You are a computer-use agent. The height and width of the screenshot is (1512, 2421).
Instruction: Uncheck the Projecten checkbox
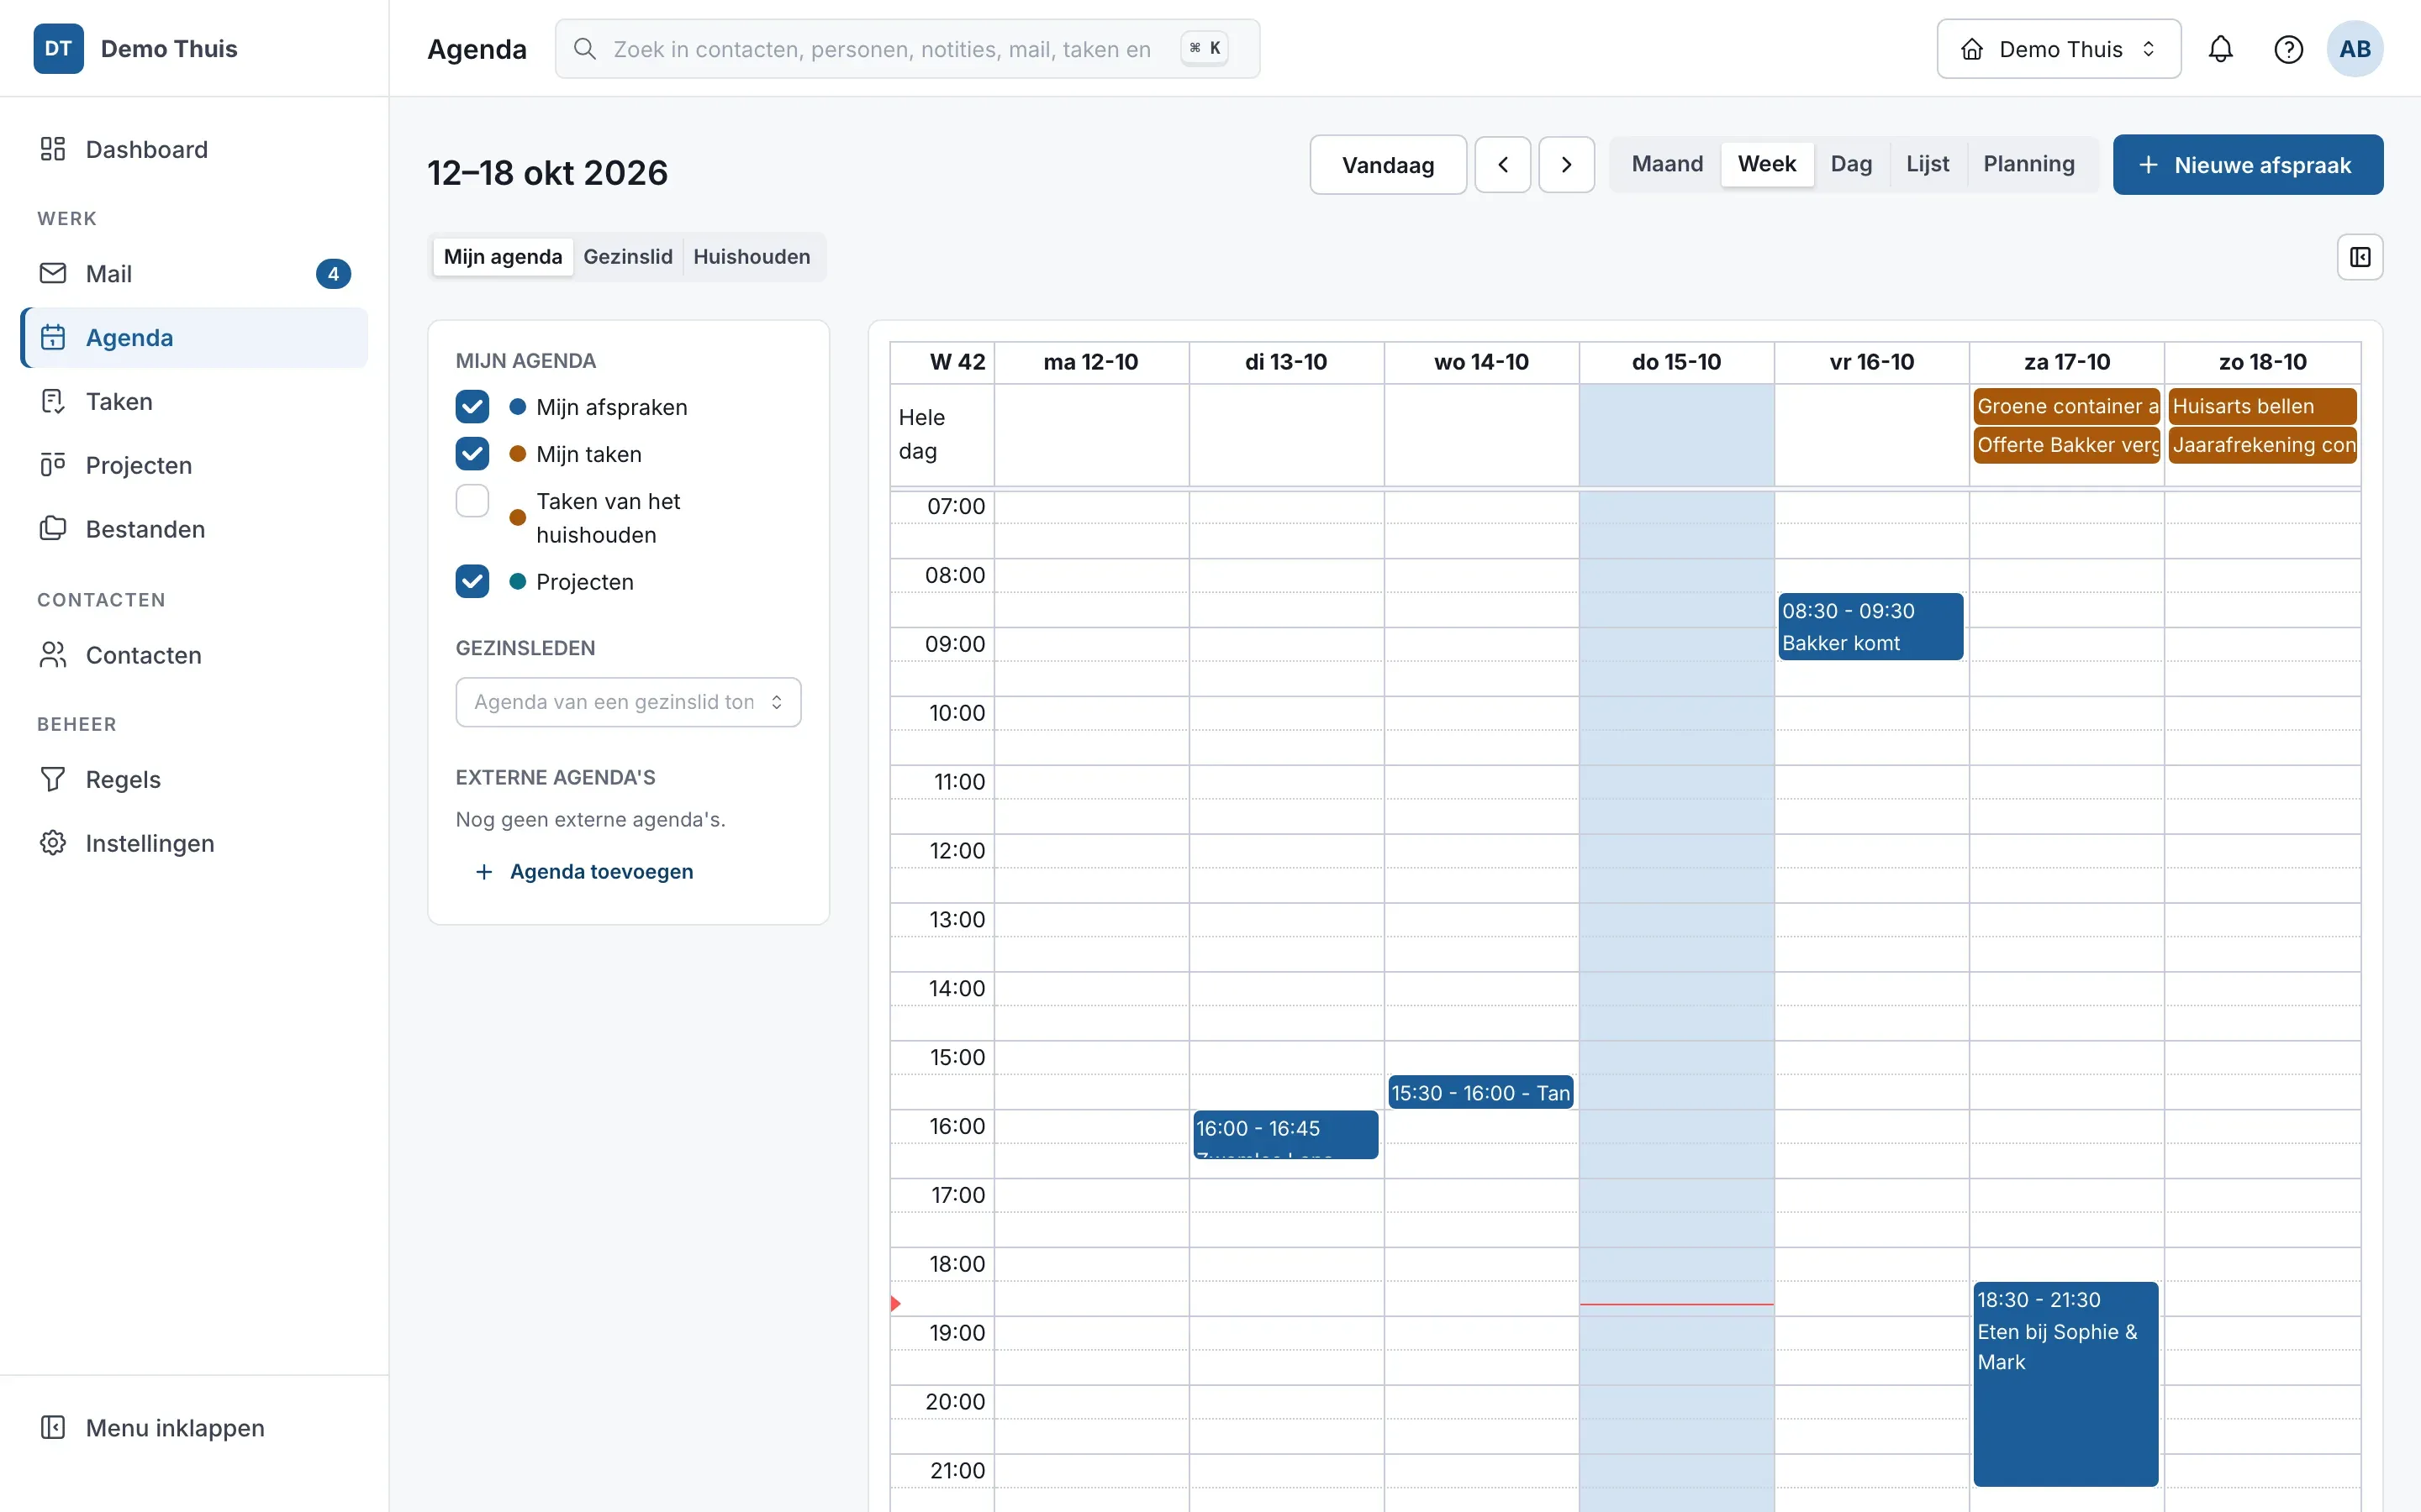pos(472,582)
